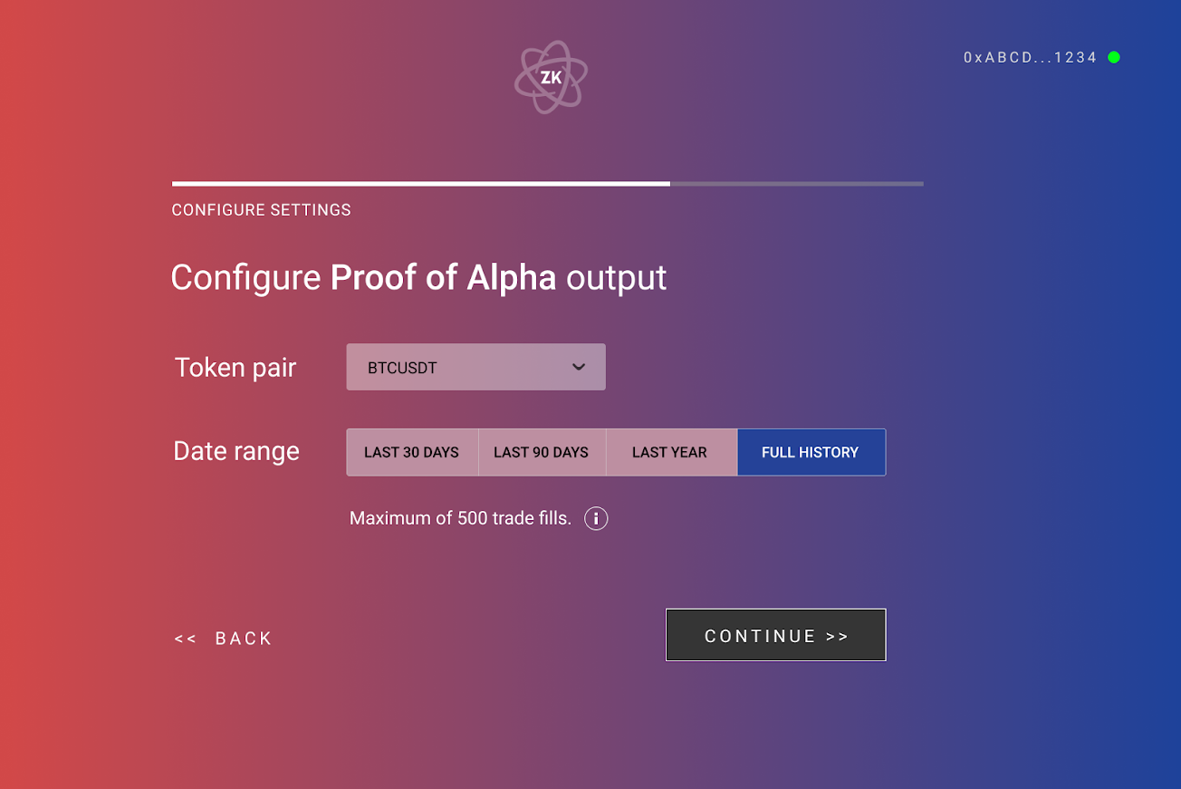Select the LAST YEAR range
Screen dimensions: 1181x789
(x=671, y=452)
